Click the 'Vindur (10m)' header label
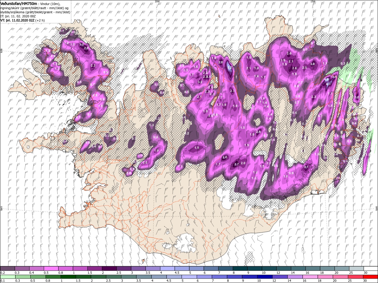This screenshot has height=283, width=378. tap(50, 4)
